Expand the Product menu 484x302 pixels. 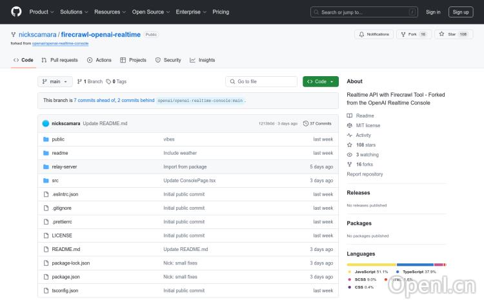click(41, 12)
